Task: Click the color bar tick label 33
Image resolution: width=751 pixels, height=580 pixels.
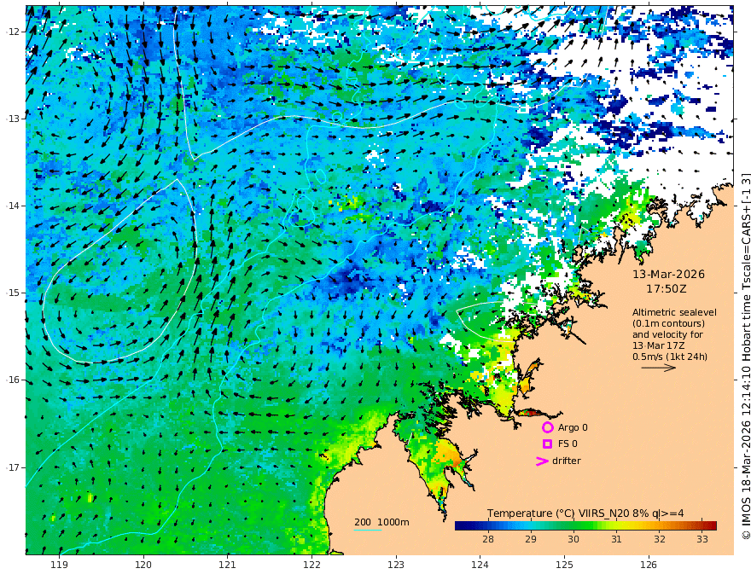Action: [x=702, y=539]
